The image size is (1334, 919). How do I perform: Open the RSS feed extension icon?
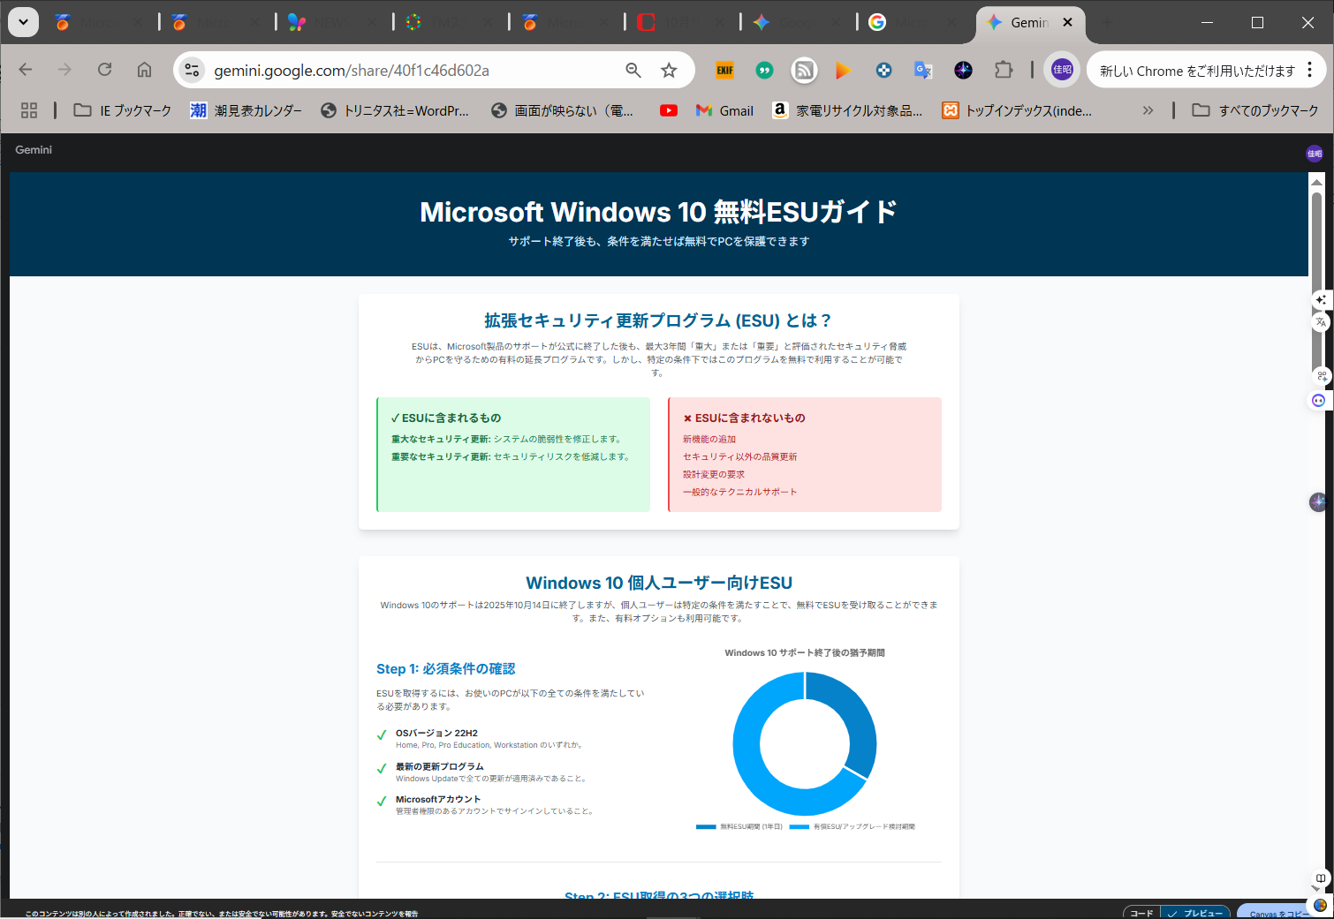tap(804, 70)
